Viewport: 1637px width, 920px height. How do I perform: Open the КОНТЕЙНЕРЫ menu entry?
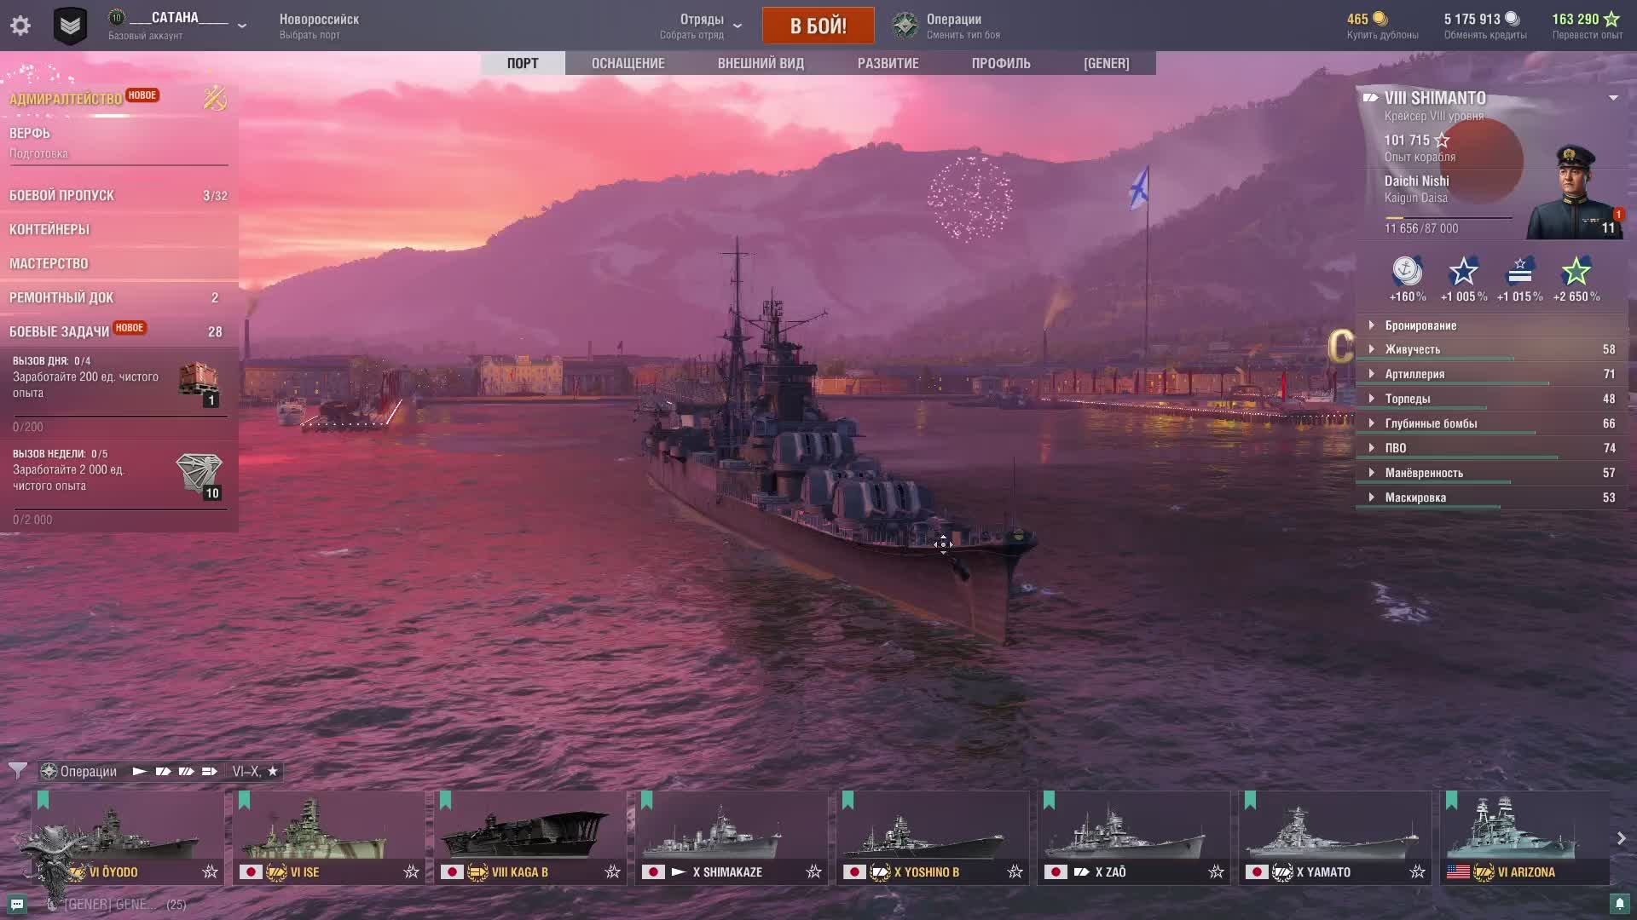49,229
